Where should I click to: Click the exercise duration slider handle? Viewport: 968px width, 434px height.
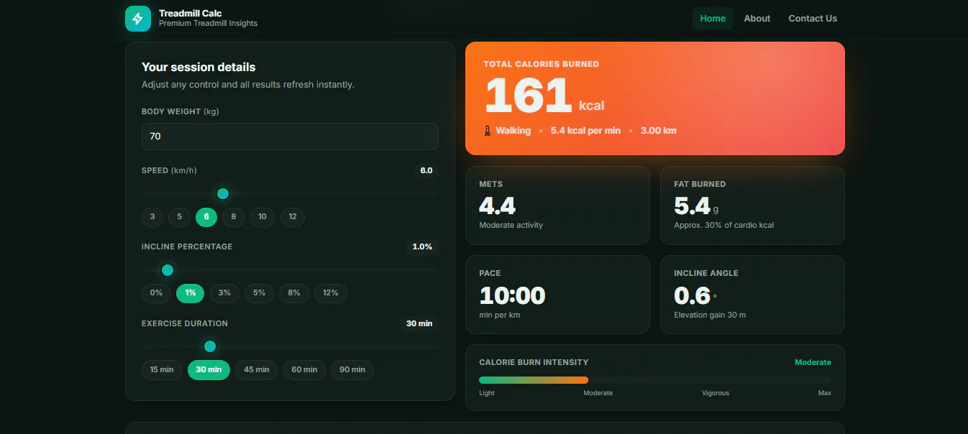coord(210,346)
